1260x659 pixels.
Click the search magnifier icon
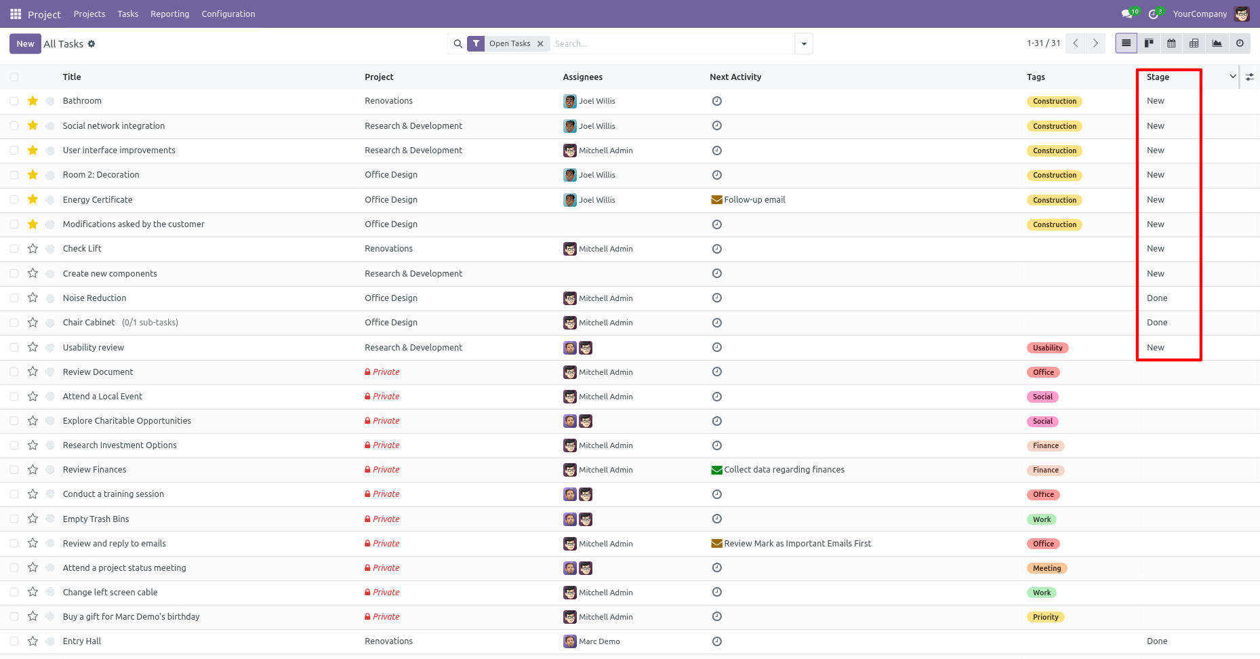pos(458,43)
